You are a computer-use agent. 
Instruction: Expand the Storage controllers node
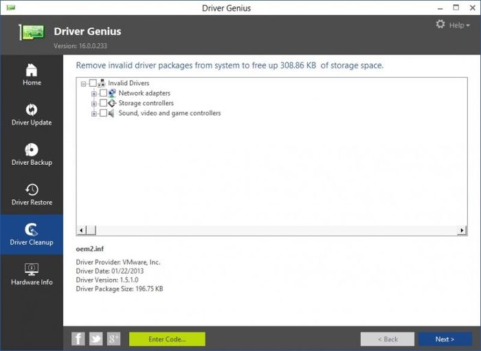coord(94,104)
